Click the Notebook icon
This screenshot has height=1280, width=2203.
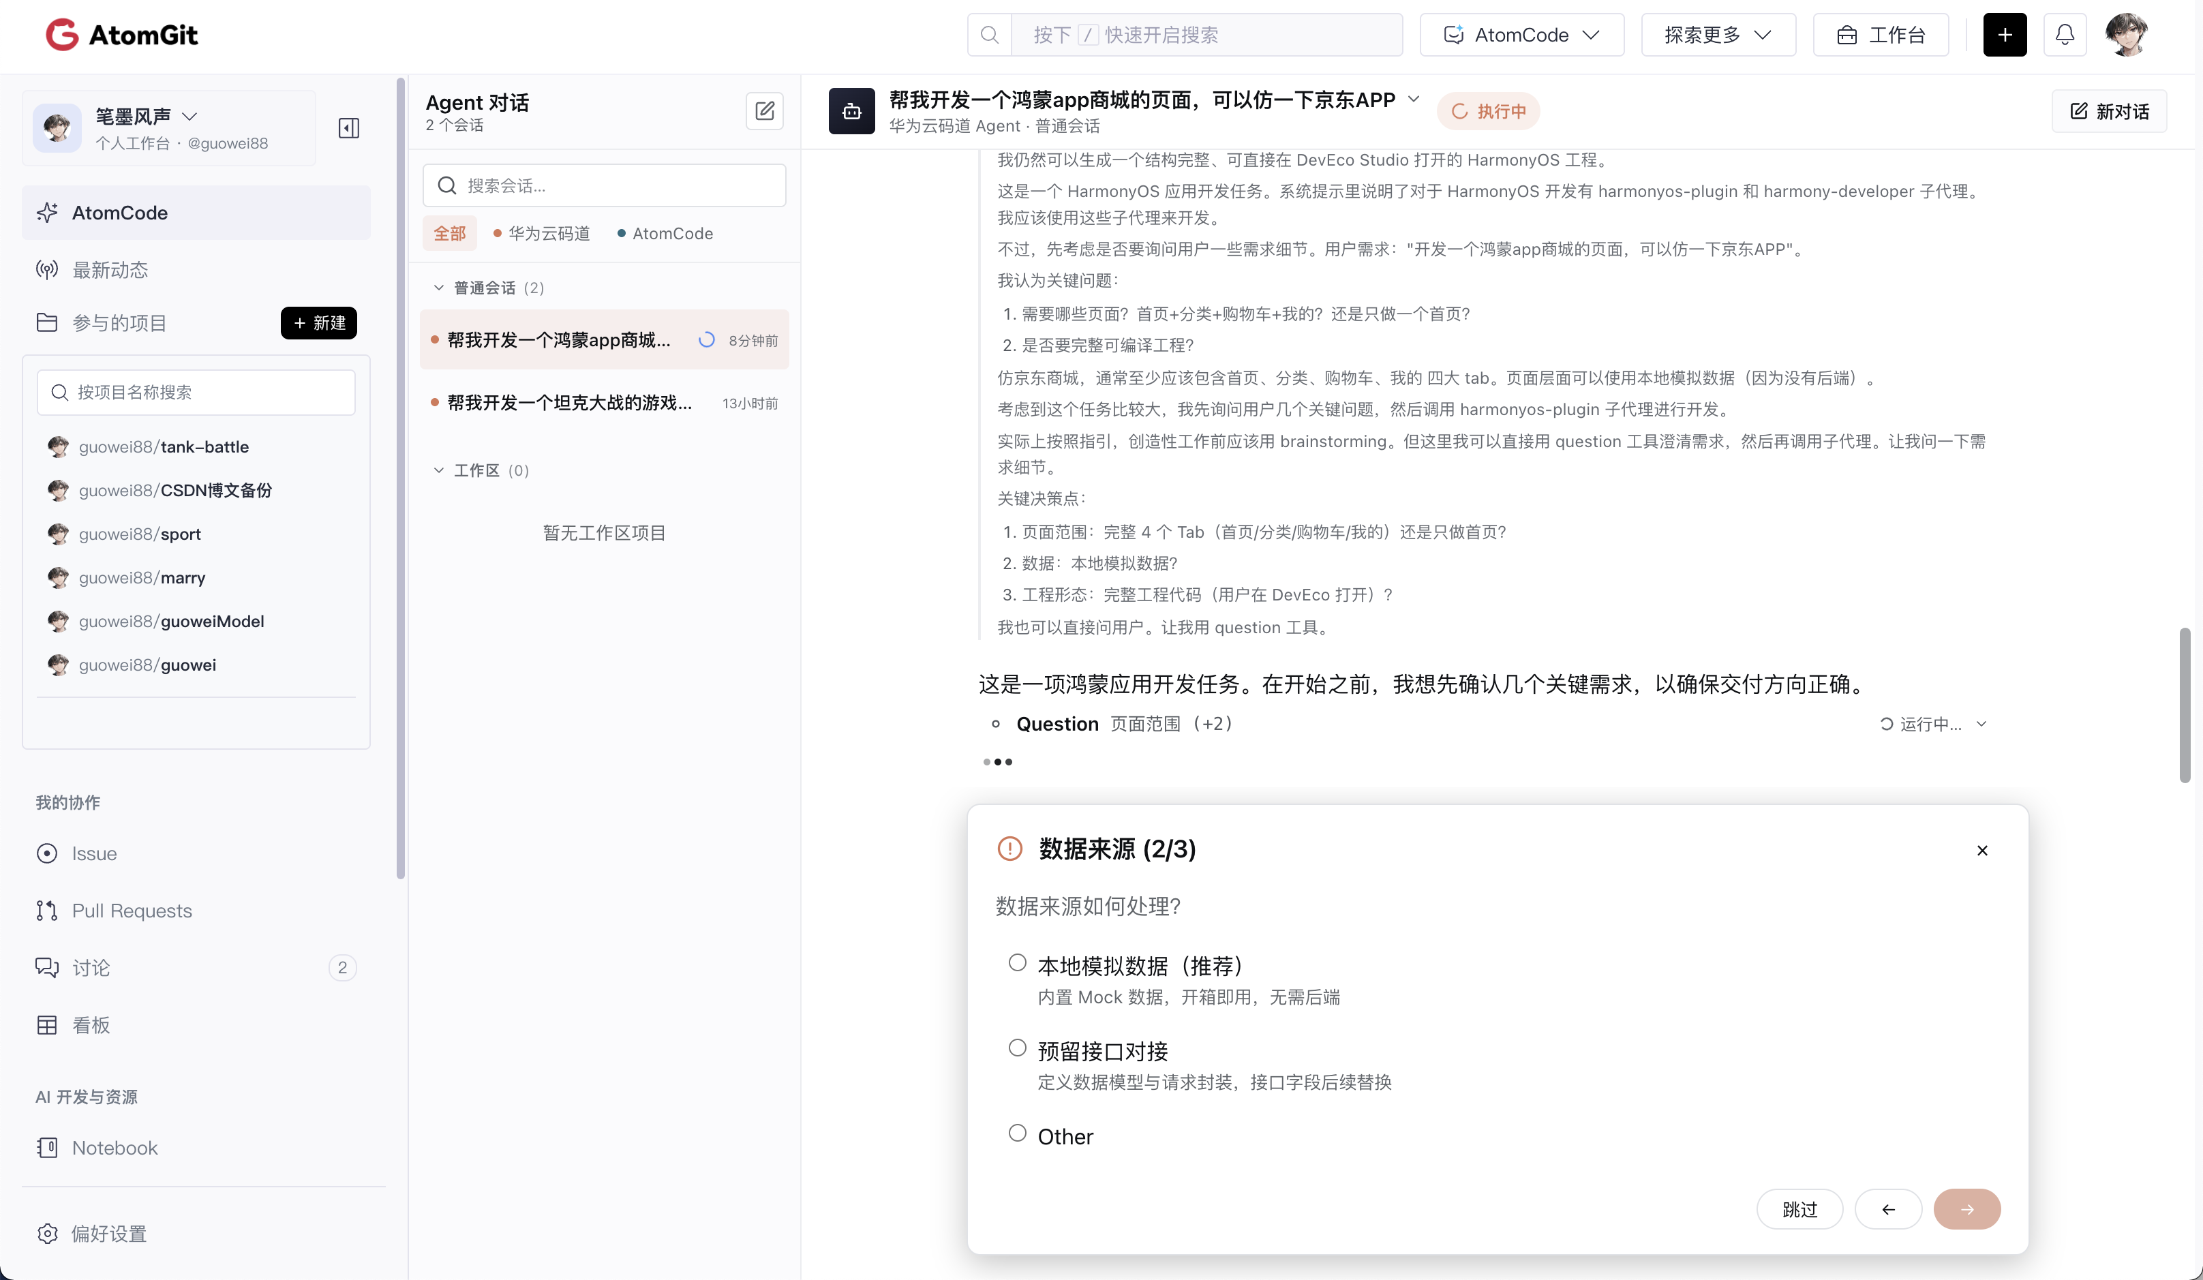[47, 1148]
